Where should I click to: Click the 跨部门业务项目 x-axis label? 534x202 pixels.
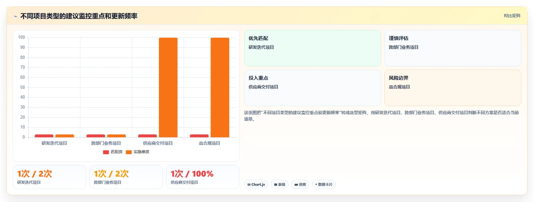coord(106,143)
